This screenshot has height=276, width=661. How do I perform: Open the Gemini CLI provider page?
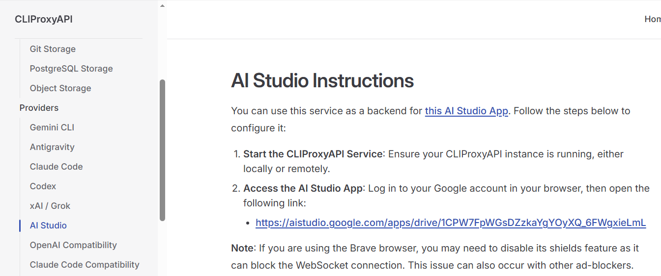click(52, 127)
